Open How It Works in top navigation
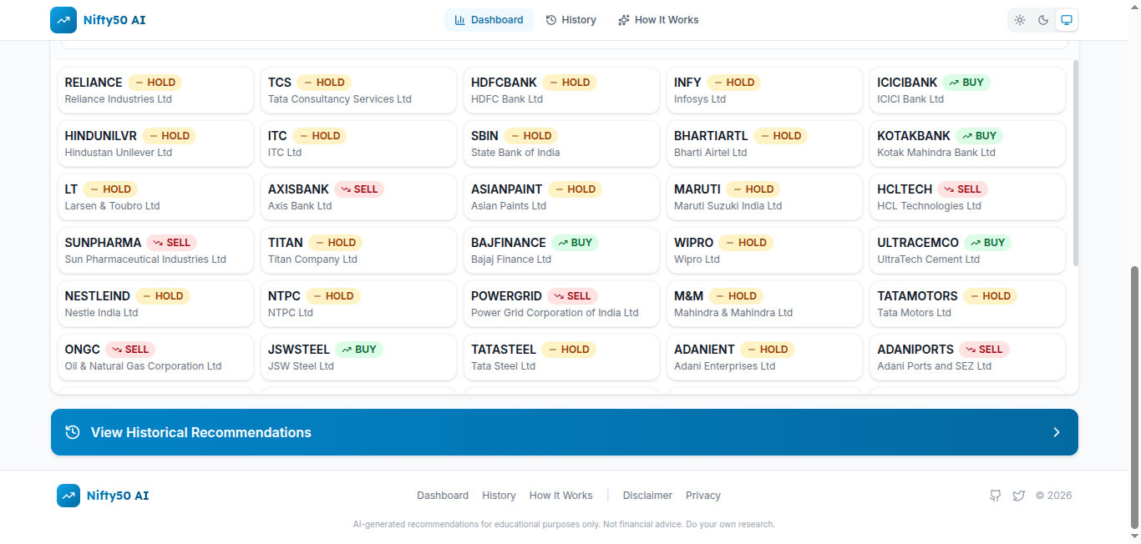The height and width of the screenshot is (544, 1141). click(657, 20)
